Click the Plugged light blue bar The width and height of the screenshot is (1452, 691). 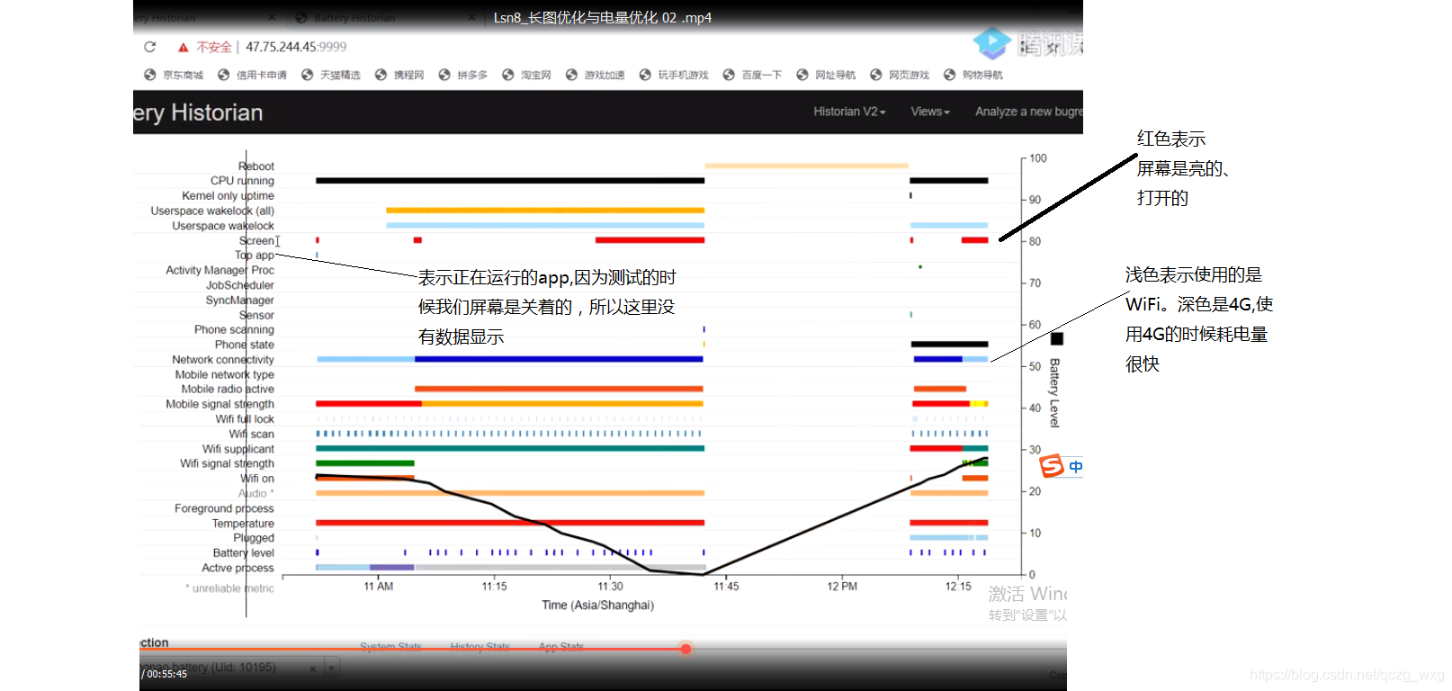click(x=949, y=537)
